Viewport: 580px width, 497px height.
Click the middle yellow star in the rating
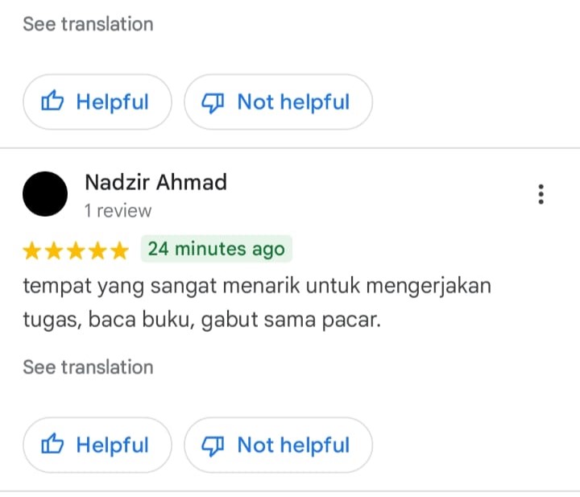pyautogui.click(x=76, y=251)
